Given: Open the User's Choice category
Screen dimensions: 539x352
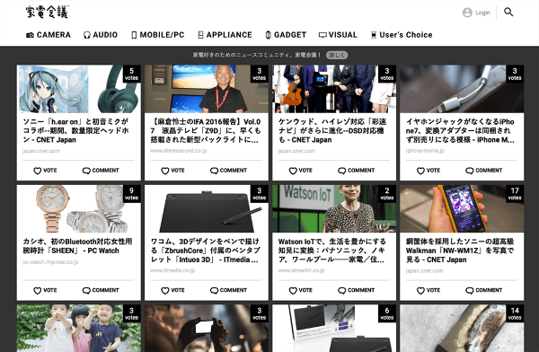Looking at the screenshot, I should pyautogui.click(x=402, y=35).
